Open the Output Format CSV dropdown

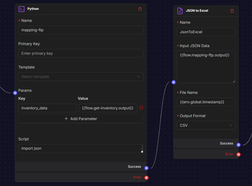206,125
